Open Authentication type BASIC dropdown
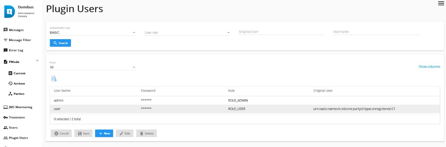Screen dimensions: 446x147 point(93,32)
